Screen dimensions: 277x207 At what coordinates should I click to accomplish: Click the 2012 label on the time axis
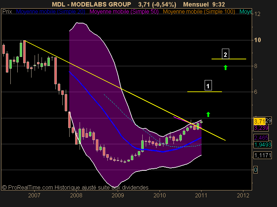click(x=243, y=195)
